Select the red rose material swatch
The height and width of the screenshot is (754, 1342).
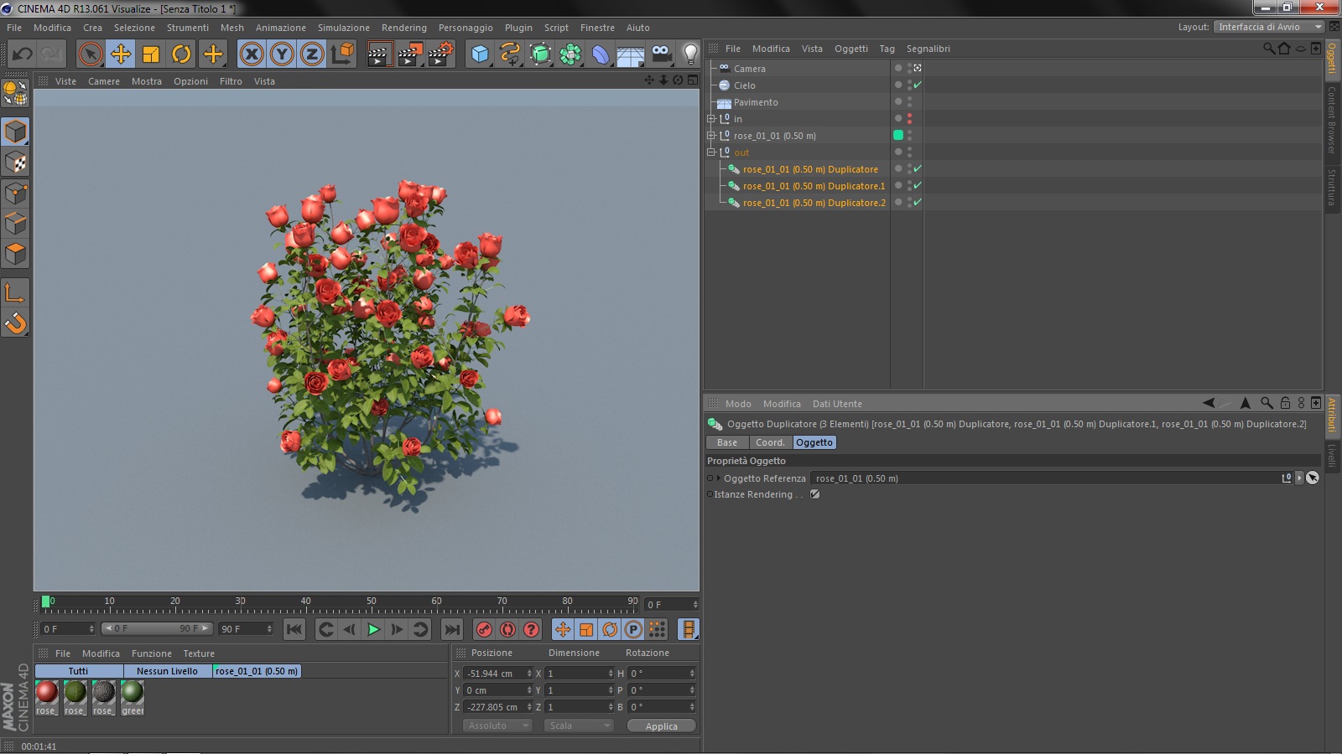tap(47, 692)
